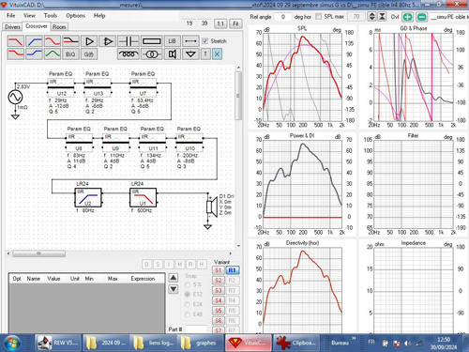Add a transformer component
The image size is (469, 352).
pos(152,54)
